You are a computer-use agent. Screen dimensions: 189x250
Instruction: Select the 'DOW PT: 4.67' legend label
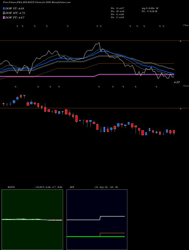click(x=15, y=18)
